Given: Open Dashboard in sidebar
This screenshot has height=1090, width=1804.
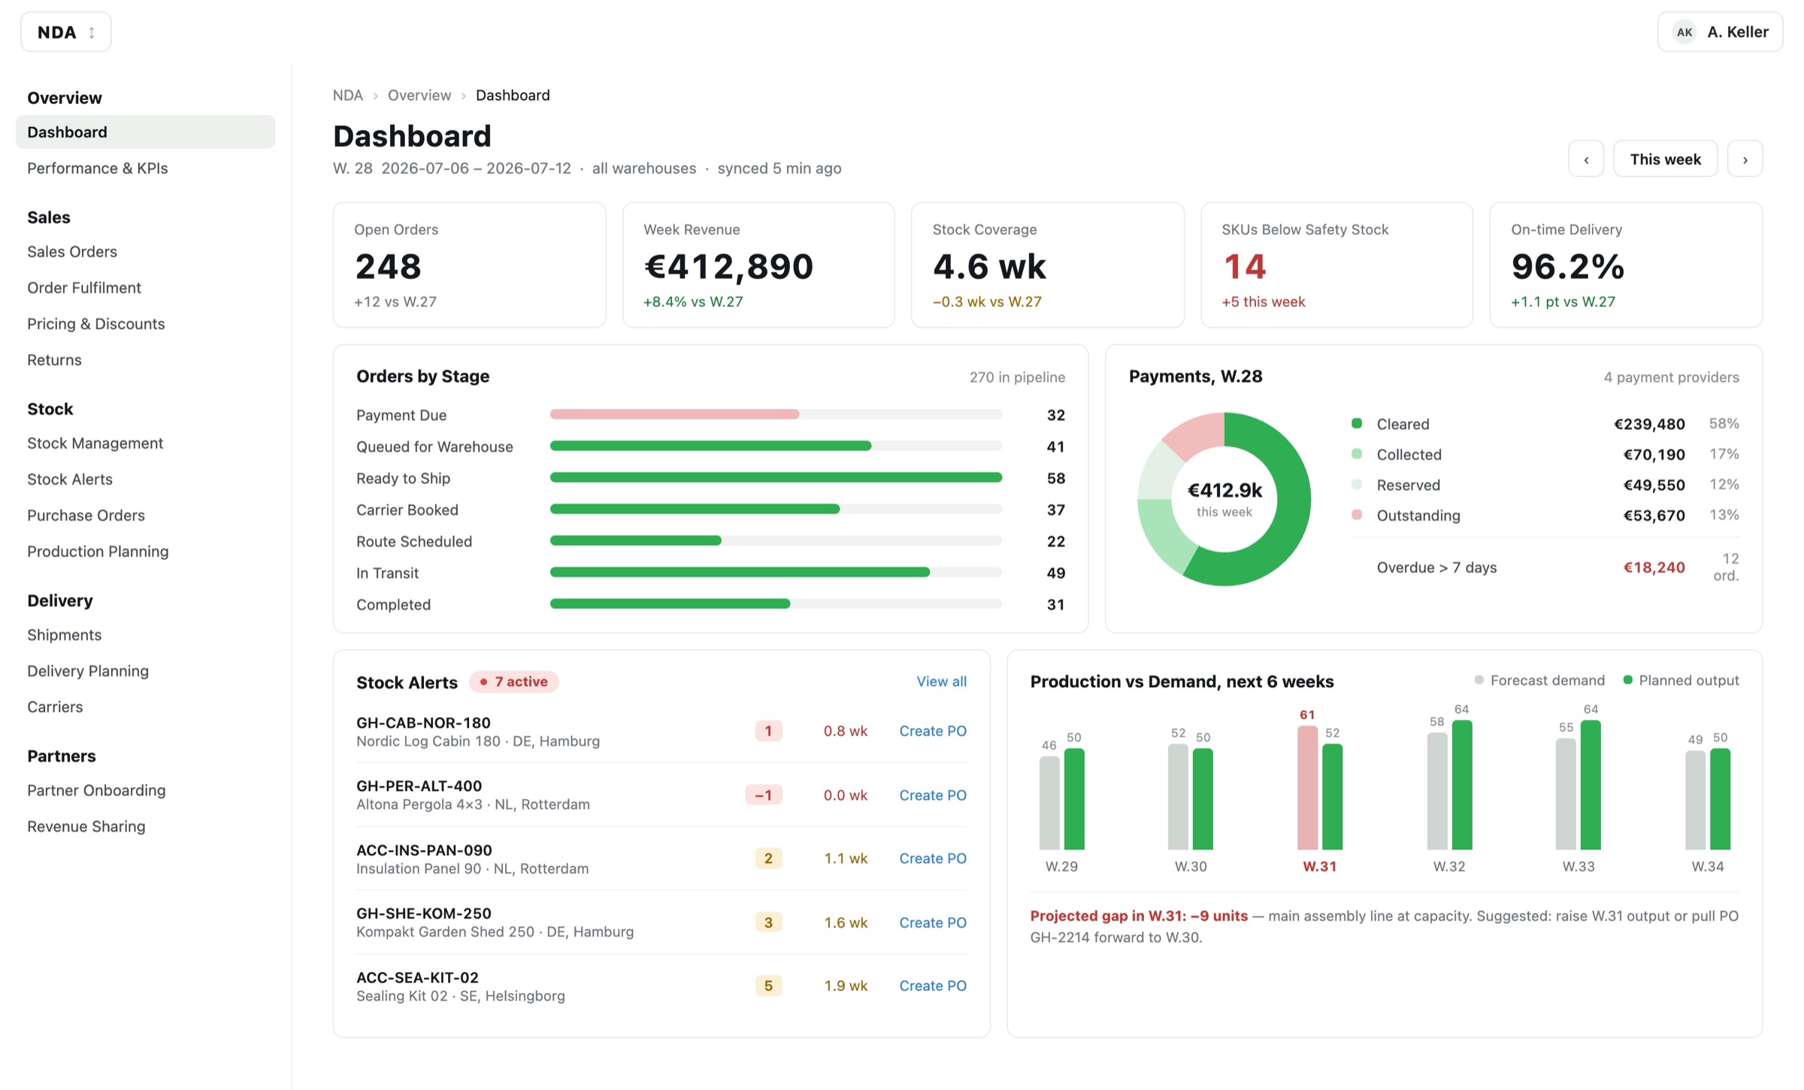Looking at the screenshot, I should (145, 132).
